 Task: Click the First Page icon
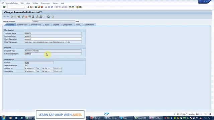57,7
